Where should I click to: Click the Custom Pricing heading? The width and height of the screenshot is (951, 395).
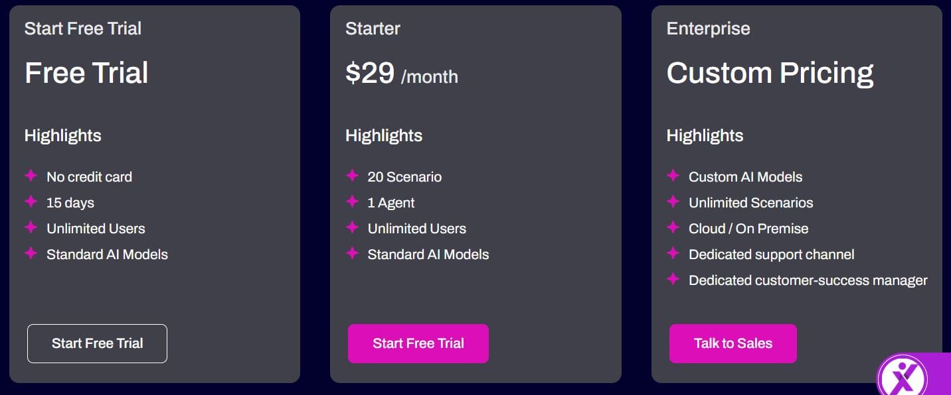770,73
